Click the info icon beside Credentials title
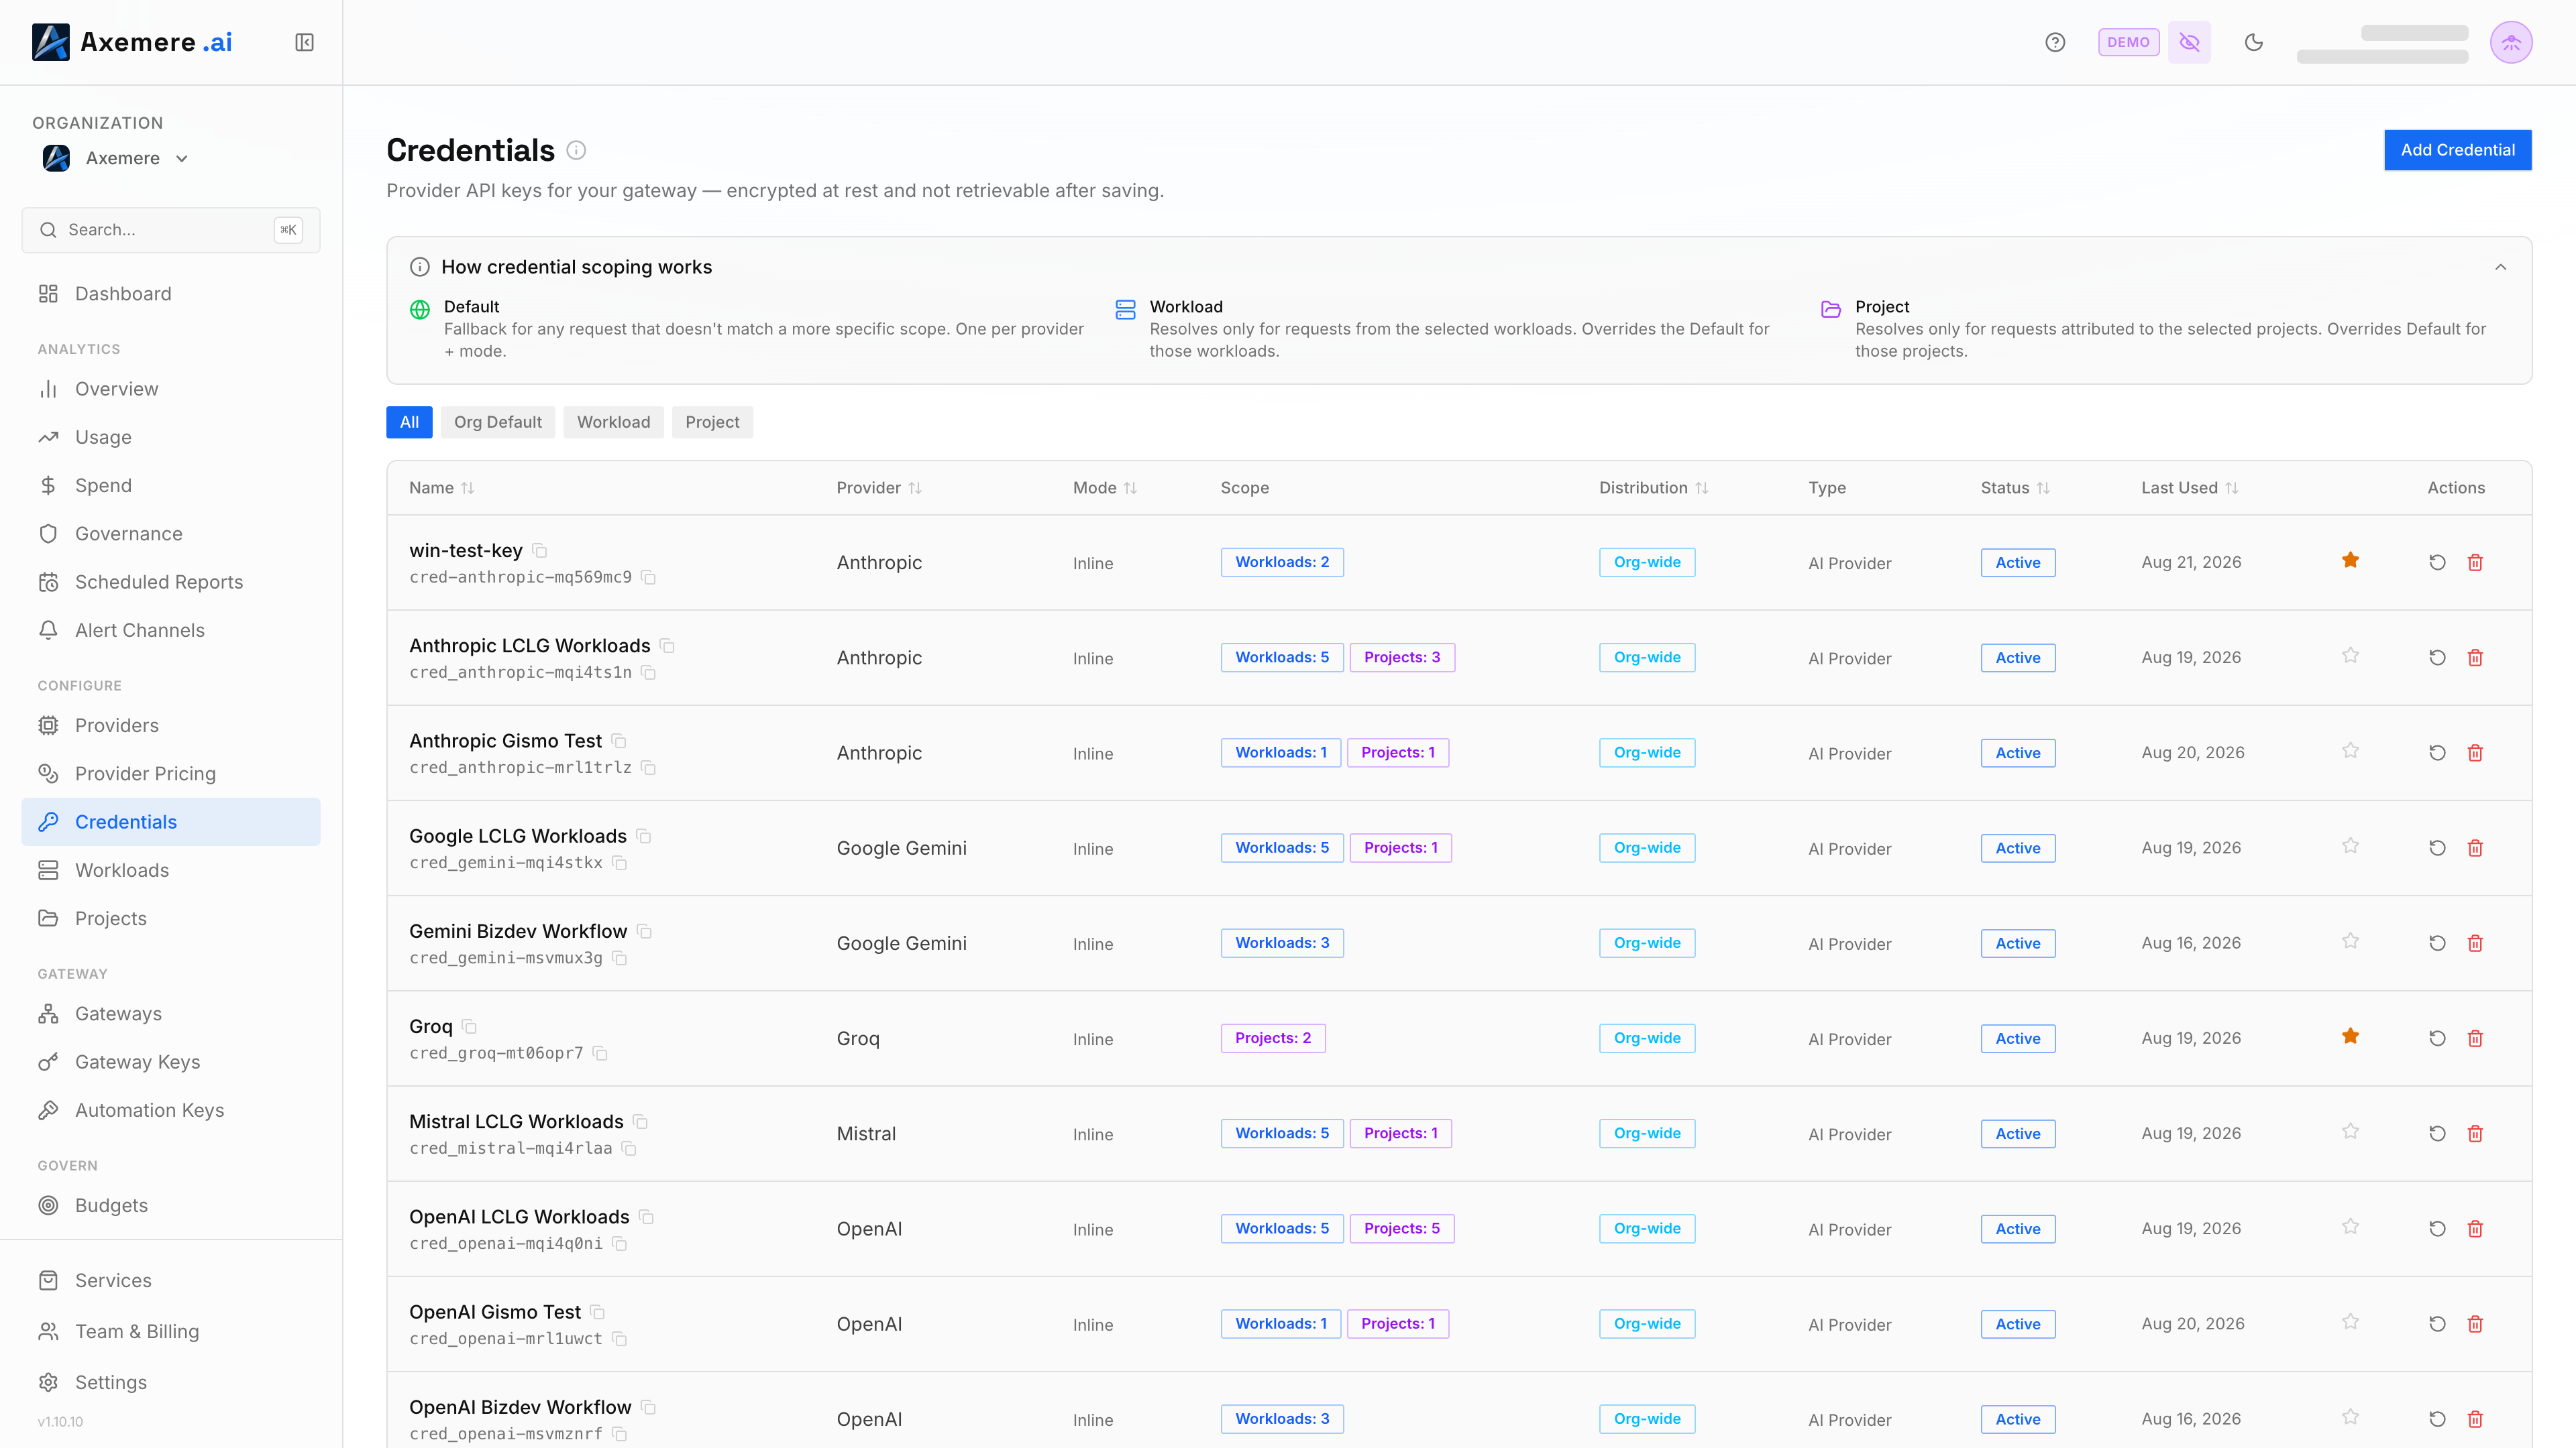 pos(576,150)
